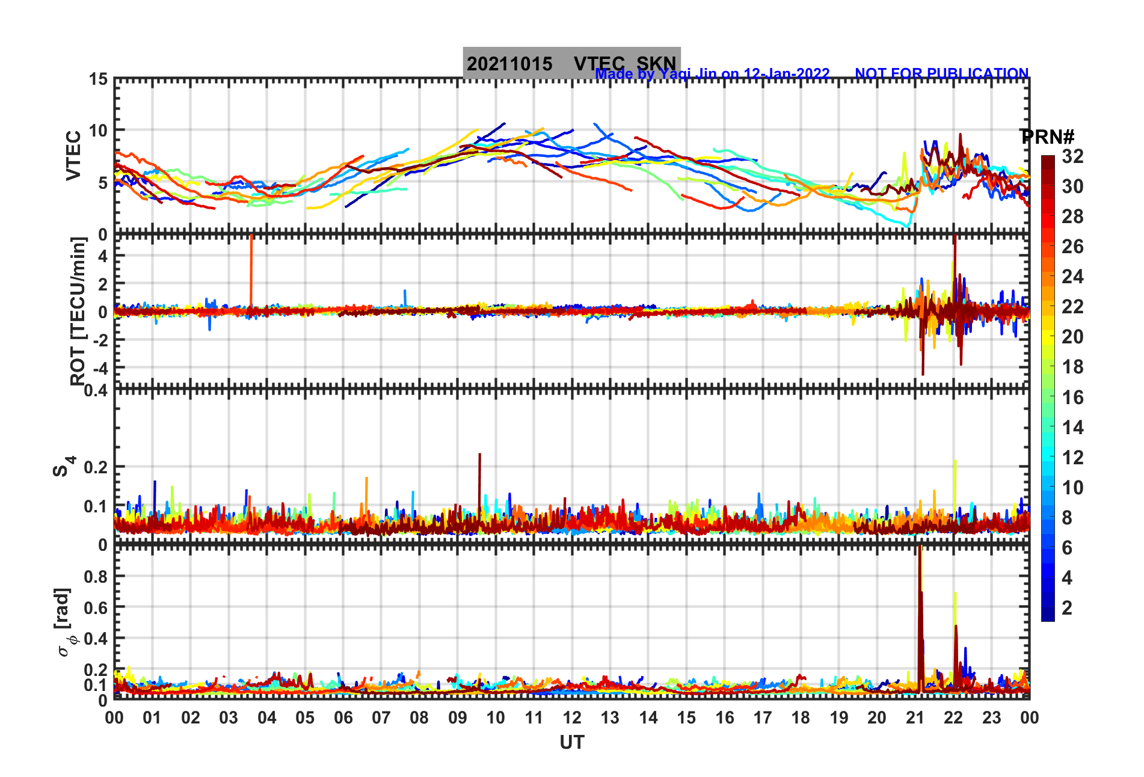Click the 'NOT FOR PUBLICATION' text
The width and height of the screenshot is (1144, 777).
[941, 73]
